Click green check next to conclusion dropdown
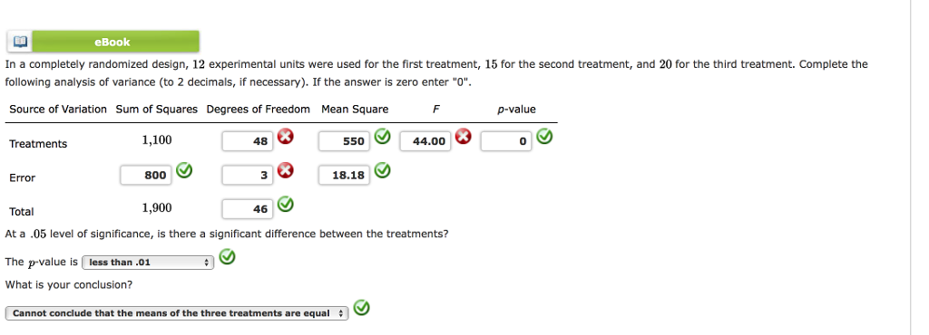 (x=361, y=308)
